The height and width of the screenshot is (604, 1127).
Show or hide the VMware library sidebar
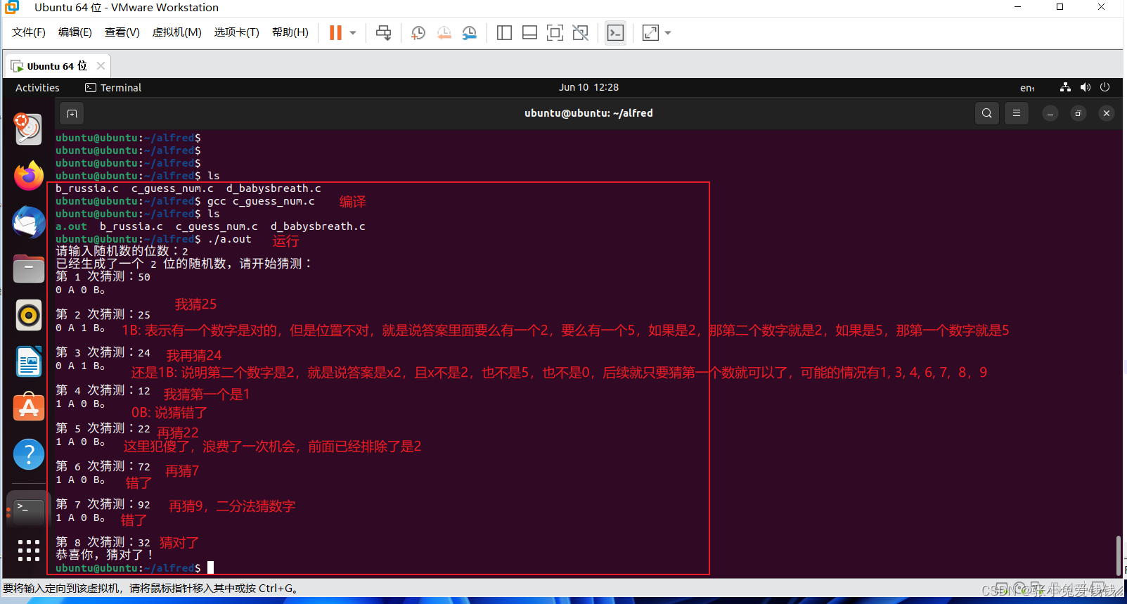click(504, 33)
